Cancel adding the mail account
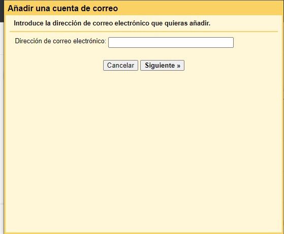Screen dimensions: 284x234 tap(120, 66)
